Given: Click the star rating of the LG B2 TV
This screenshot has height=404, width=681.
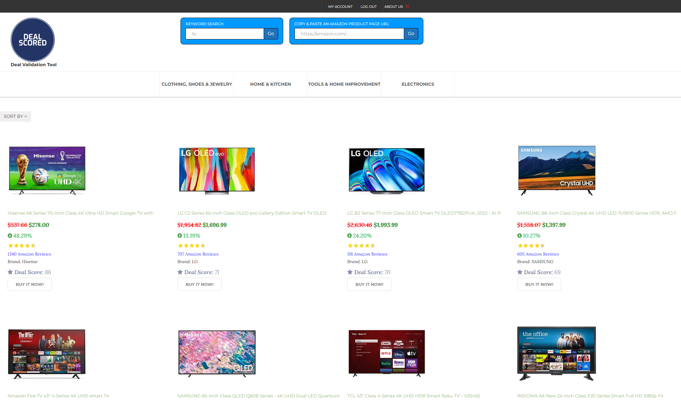Looking at the screenshot, I should coord(361,245).
